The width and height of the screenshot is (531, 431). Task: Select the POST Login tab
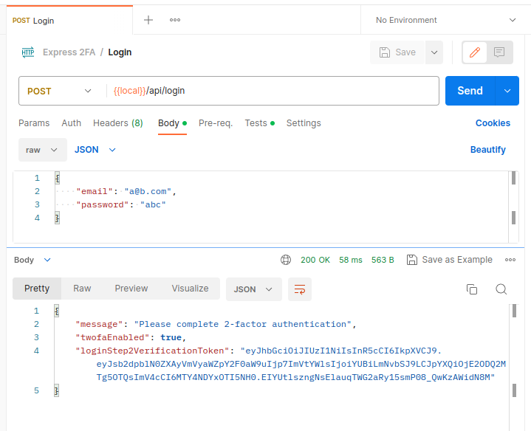pos(69,21)
